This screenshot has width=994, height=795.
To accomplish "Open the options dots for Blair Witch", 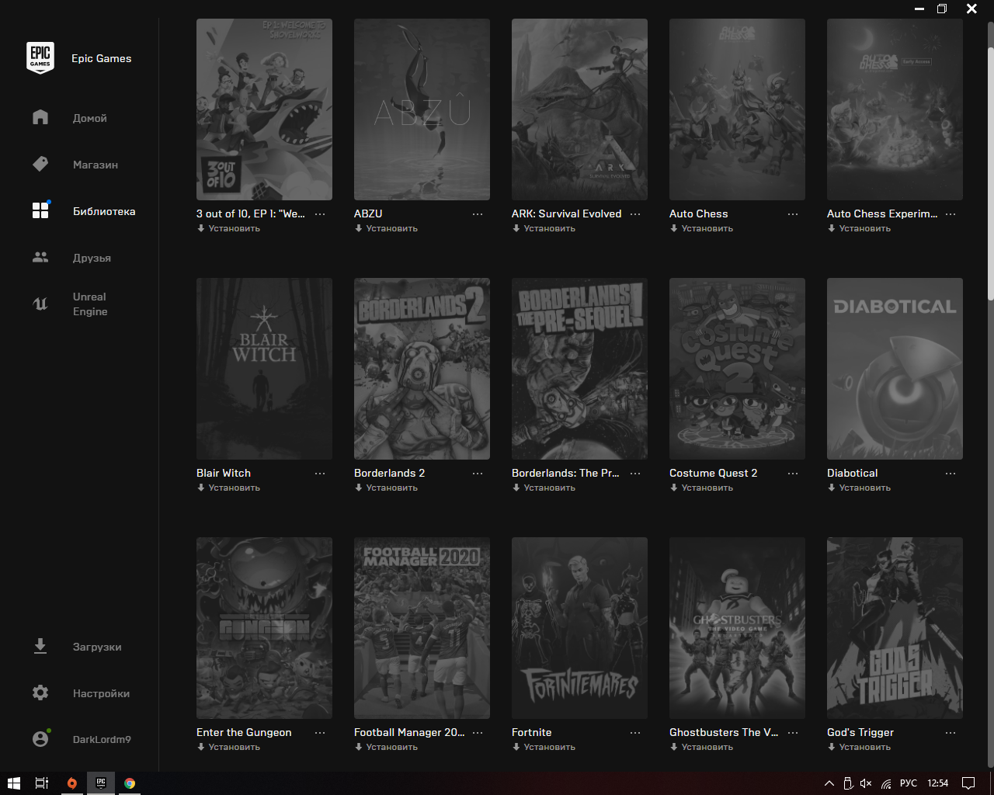I will pos(320,474).
